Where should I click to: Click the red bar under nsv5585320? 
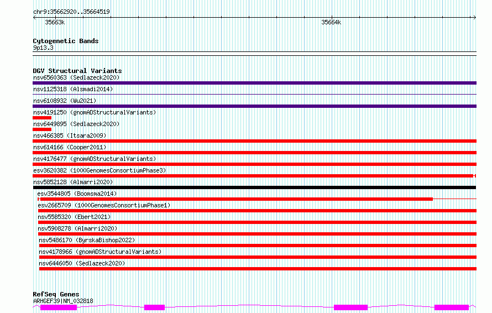[x=257, y=222]
